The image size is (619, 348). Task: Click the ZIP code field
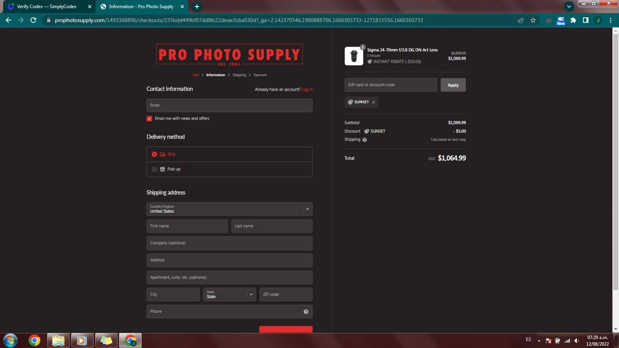[286, 294]
